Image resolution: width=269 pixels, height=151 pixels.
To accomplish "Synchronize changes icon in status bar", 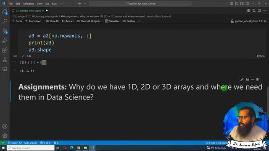I will click(x=21, y=143).
